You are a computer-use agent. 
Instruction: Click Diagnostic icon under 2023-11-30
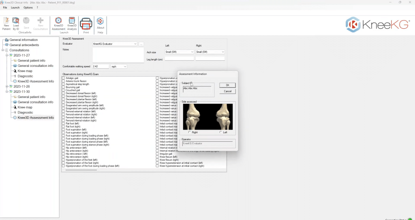15,113
